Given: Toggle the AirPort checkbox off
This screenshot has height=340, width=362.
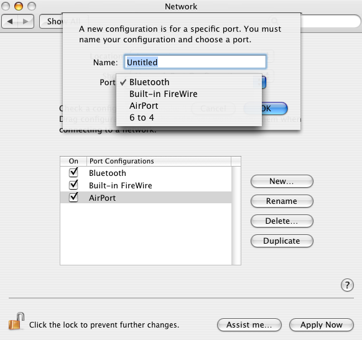Looking at the screenshot, I should [73, 197].
